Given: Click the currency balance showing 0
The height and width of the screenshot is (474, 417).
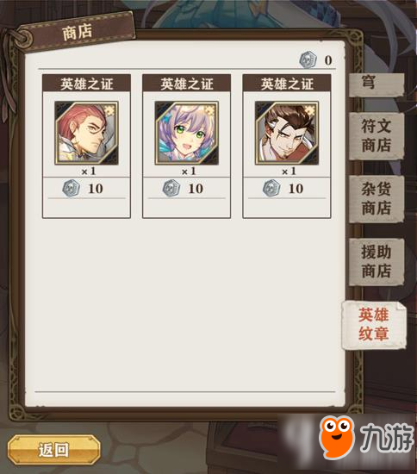Looking at the screenshot, I should (x=328, y=60).
